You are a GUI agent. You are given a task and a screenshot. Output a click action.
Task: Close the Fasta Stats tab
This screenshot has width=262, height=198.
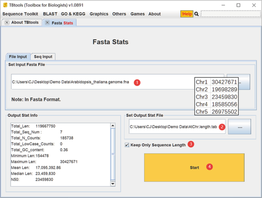(x=47, y=23)
